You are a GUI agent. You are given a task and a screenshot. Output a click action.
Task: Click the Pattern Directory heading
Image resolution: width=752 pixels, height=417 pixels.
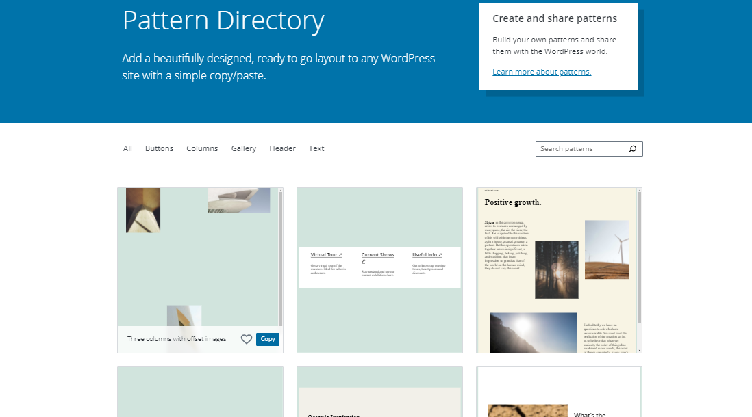click(223, 21)
